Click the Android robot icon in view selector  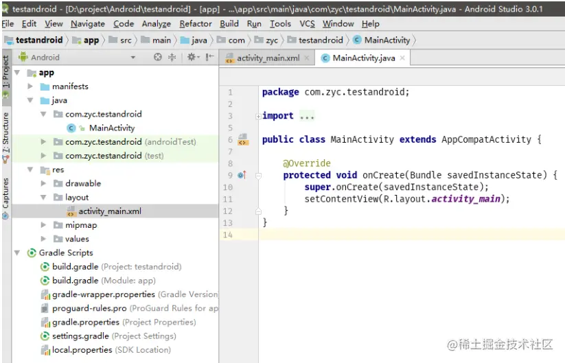point(23,57)
